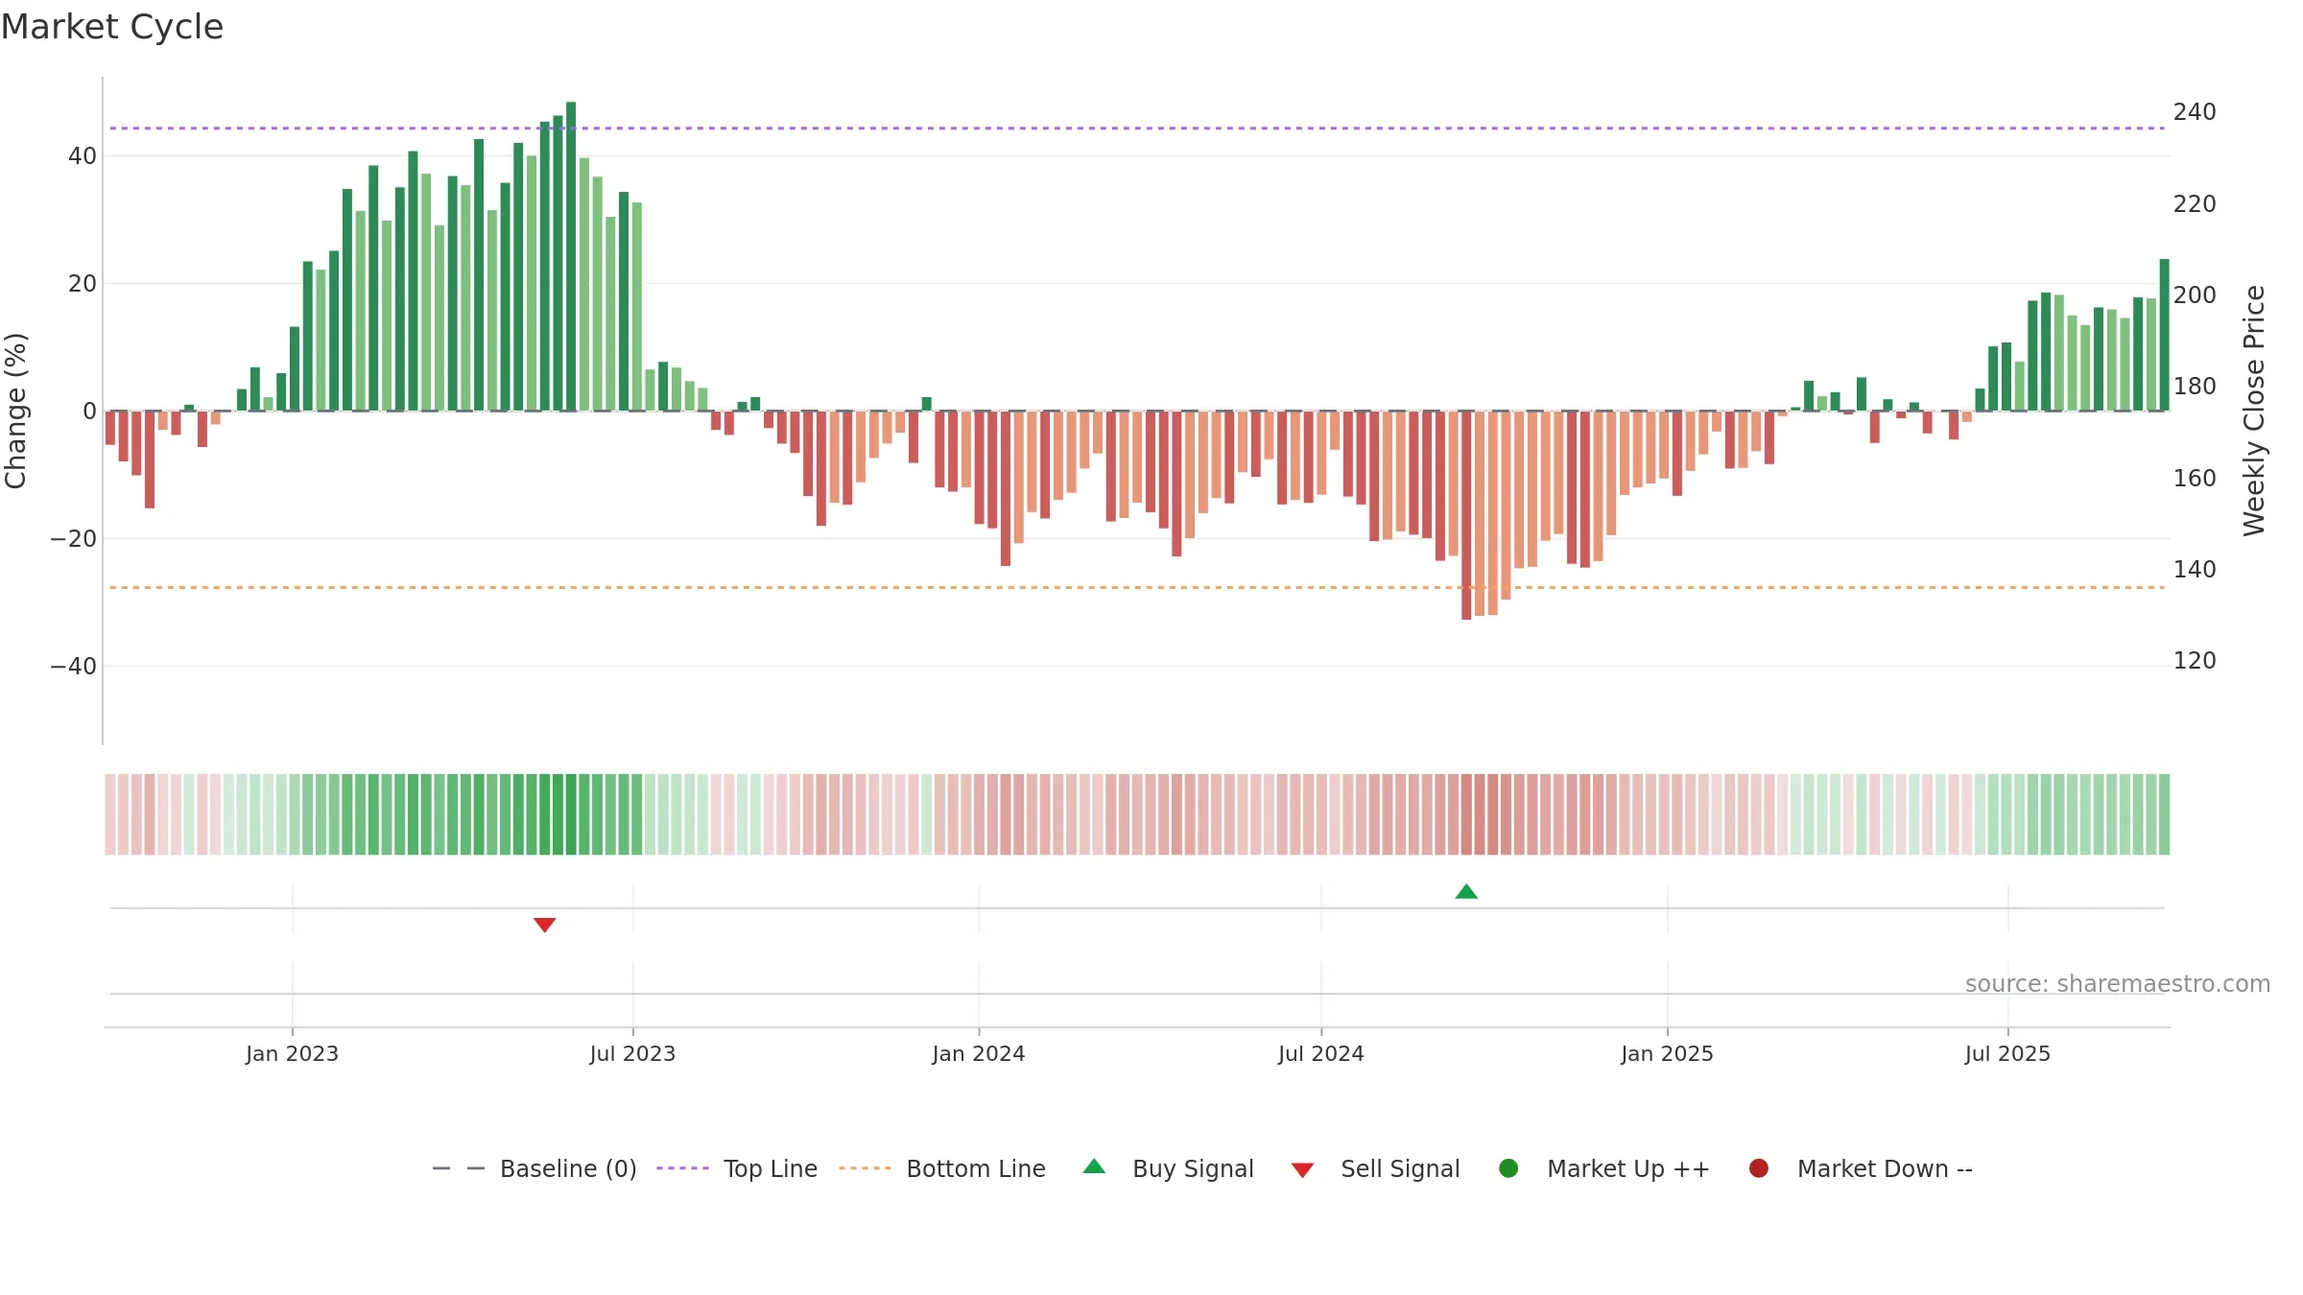Image resolution: width=2303 pixels, height=1295 pixels.
Task: Toggle the Bottom Line legend entry
Action: tap(942, 1168)
